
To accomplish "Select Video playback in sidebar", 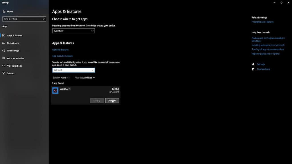I will point(24,66).
